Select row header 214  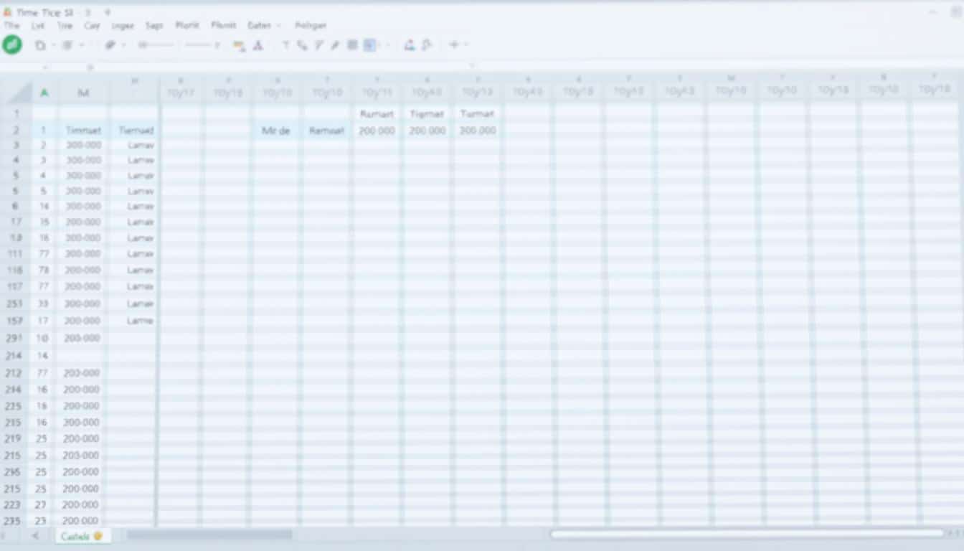point(15,355)
